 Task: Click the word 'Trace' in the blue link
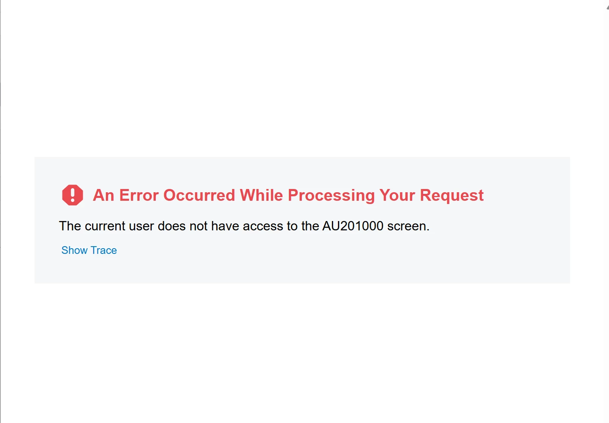click(104, 250)
